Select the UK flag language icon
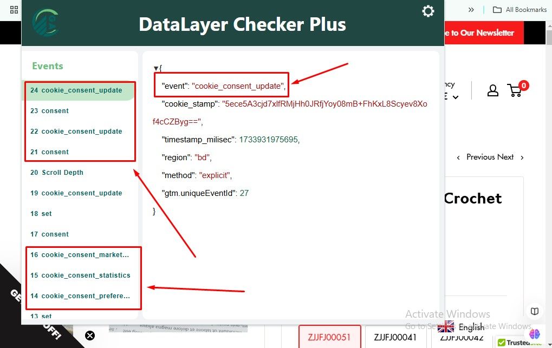Viewport: 552px width, 348px height. click(x=446, y=326)
